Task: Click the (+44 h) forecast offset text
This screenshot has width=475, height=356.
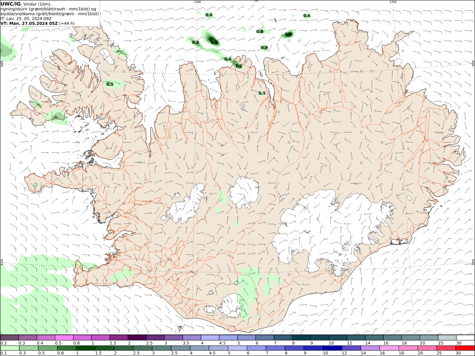Action: 67,23
